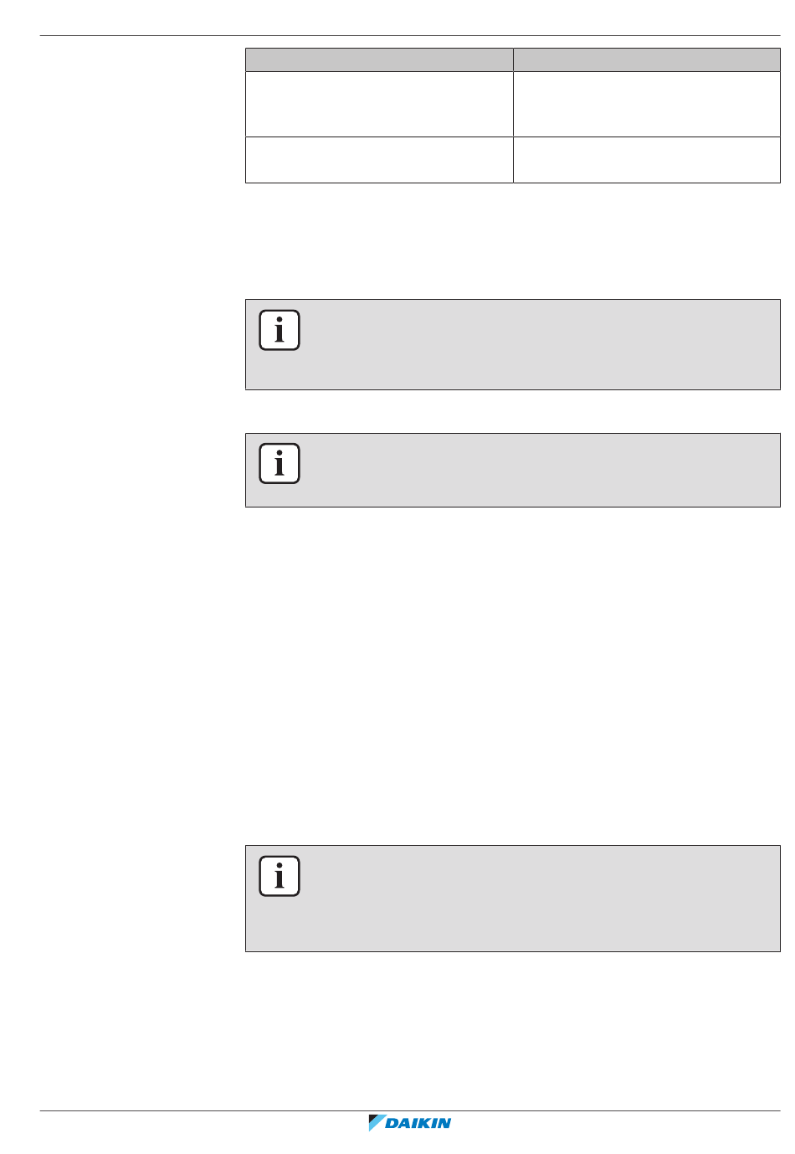Click the taller left cell under the table header
Viewport: 795px width, 1154px height.
(x=379, y=104)
